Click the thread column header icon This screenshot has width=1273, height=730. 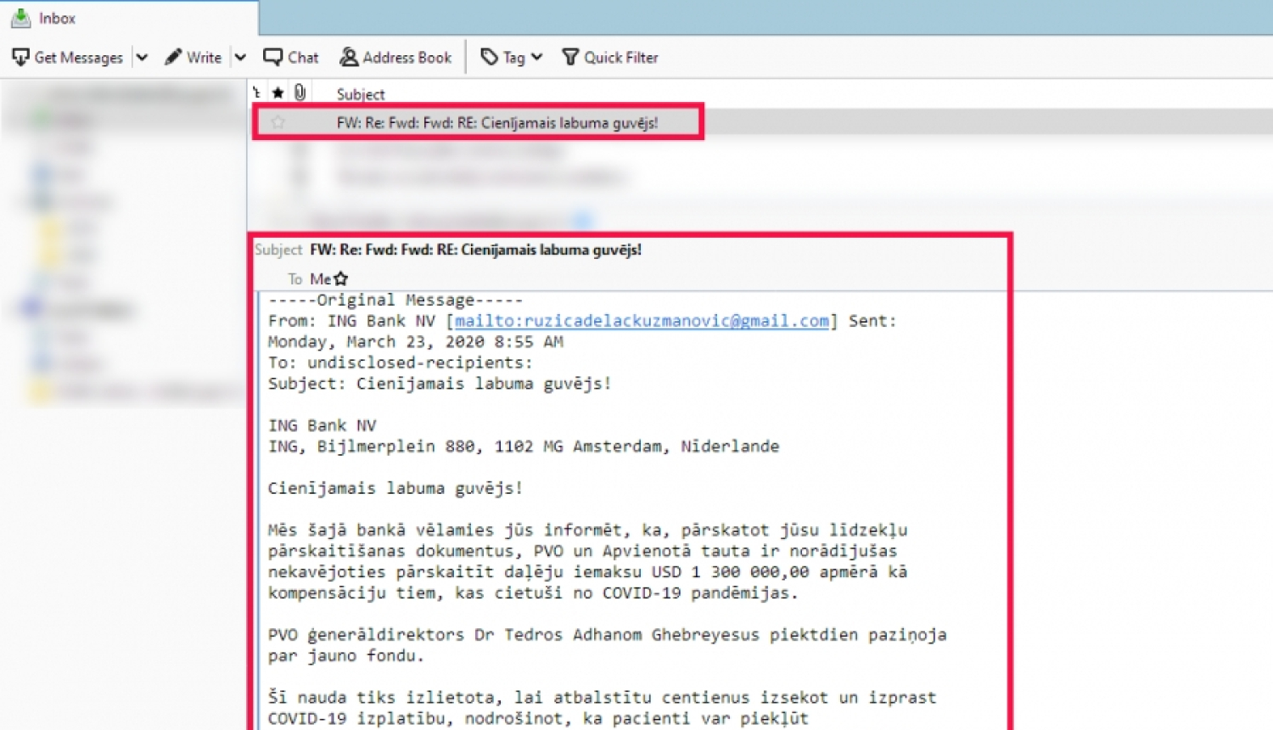coord(257,93)
